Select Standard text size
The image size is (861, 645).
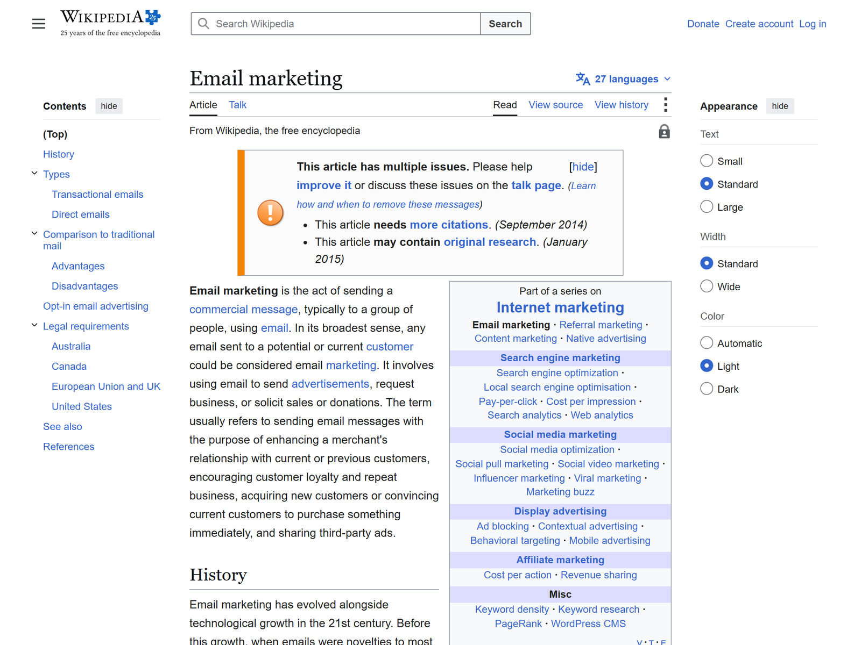click(707, 184)
